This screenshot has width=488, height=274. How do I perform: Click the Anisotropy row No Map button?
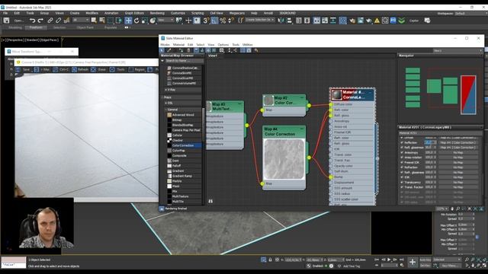(x=458, y=152)
